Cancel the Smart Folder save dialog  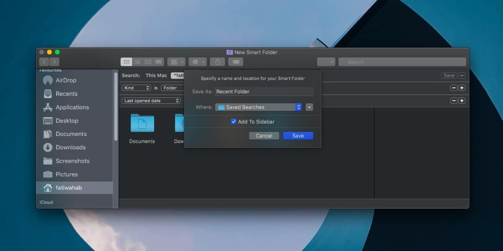tap(264, 136)
